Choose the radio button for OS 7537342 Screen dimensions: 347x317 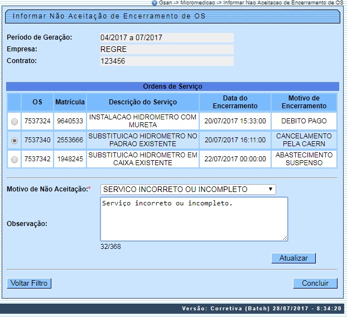pyautogui.click(x=14, y=160)
